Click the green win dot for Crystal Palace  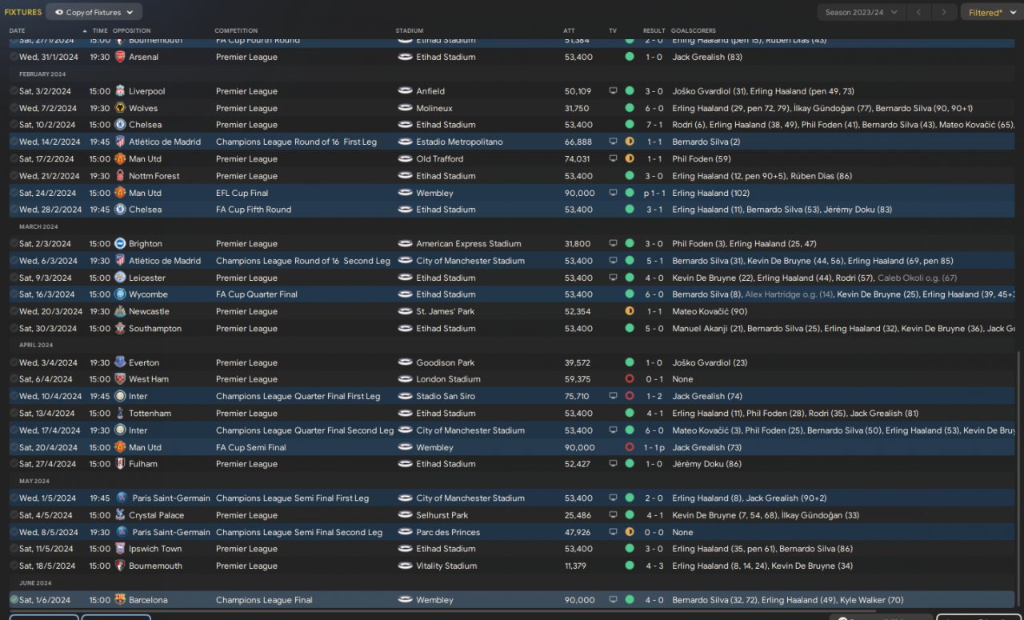(x=630, y=515)
